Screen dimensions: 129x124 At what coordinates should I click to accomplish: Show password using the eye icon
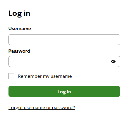click(x=113, y=61)
